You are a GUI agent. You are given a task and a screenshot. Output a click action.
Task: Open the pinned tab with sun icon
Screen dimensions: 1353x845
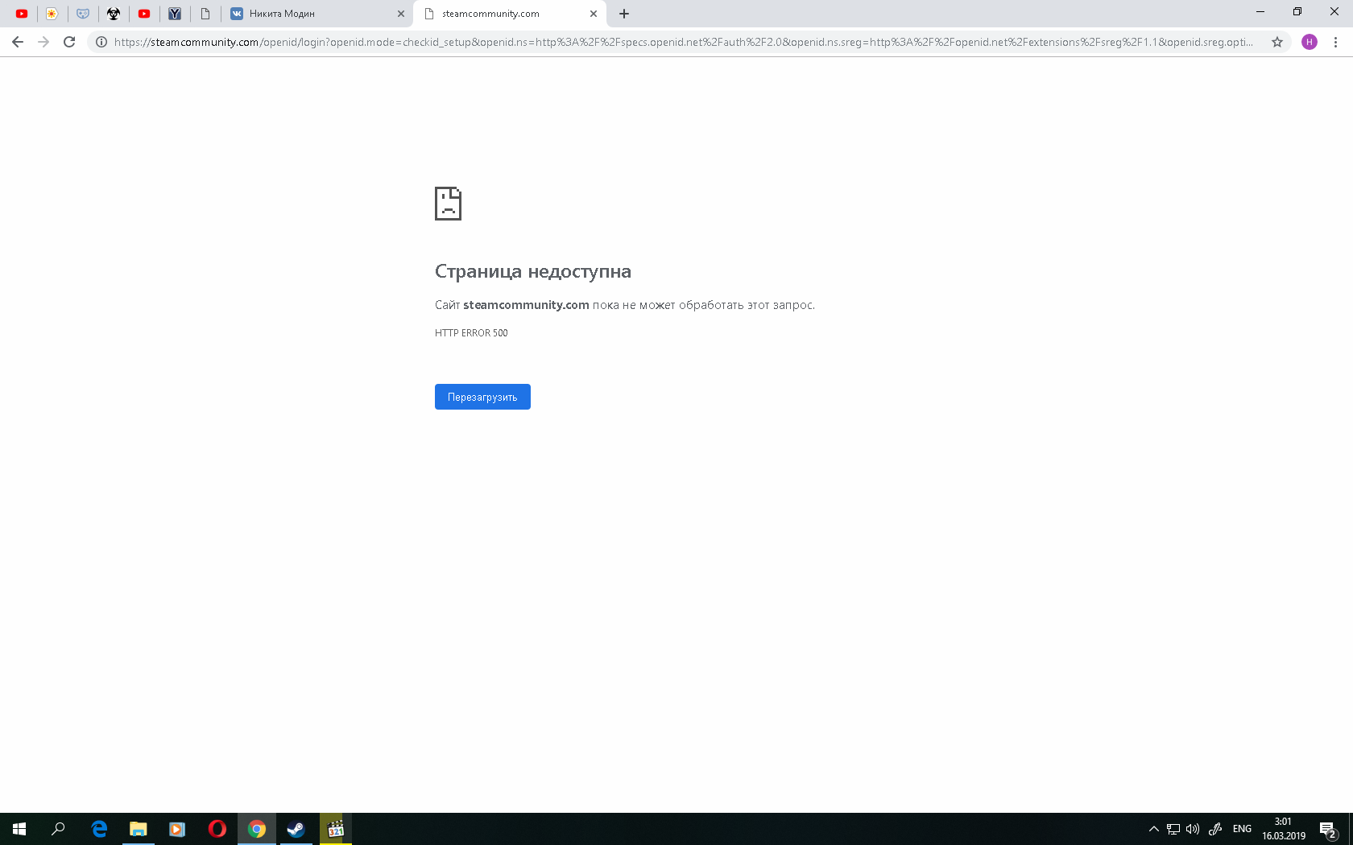coord(52,14)
